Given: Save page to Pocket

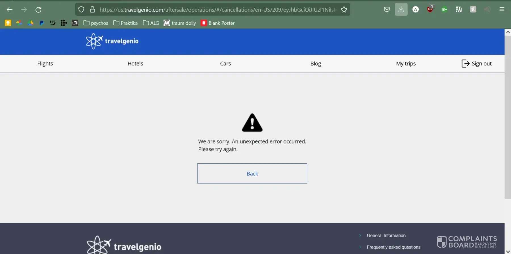Looking at the screenshot, I should coord(387,9).
